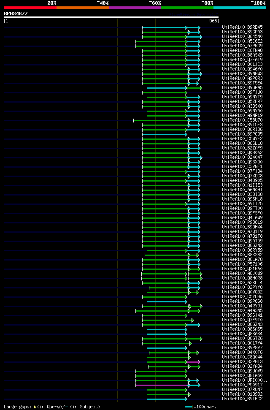Click the white query sequence bar
Image resolution: width=270 pixels, height=410 pixels.
point(111,17)
